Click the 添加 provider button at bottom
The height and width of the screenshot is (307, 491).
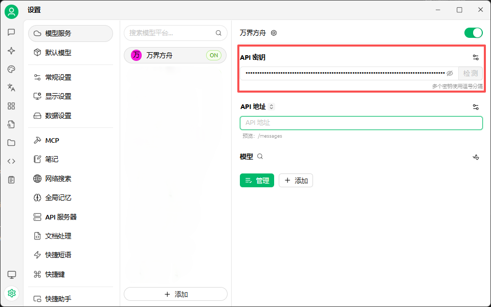coord(175,294)
